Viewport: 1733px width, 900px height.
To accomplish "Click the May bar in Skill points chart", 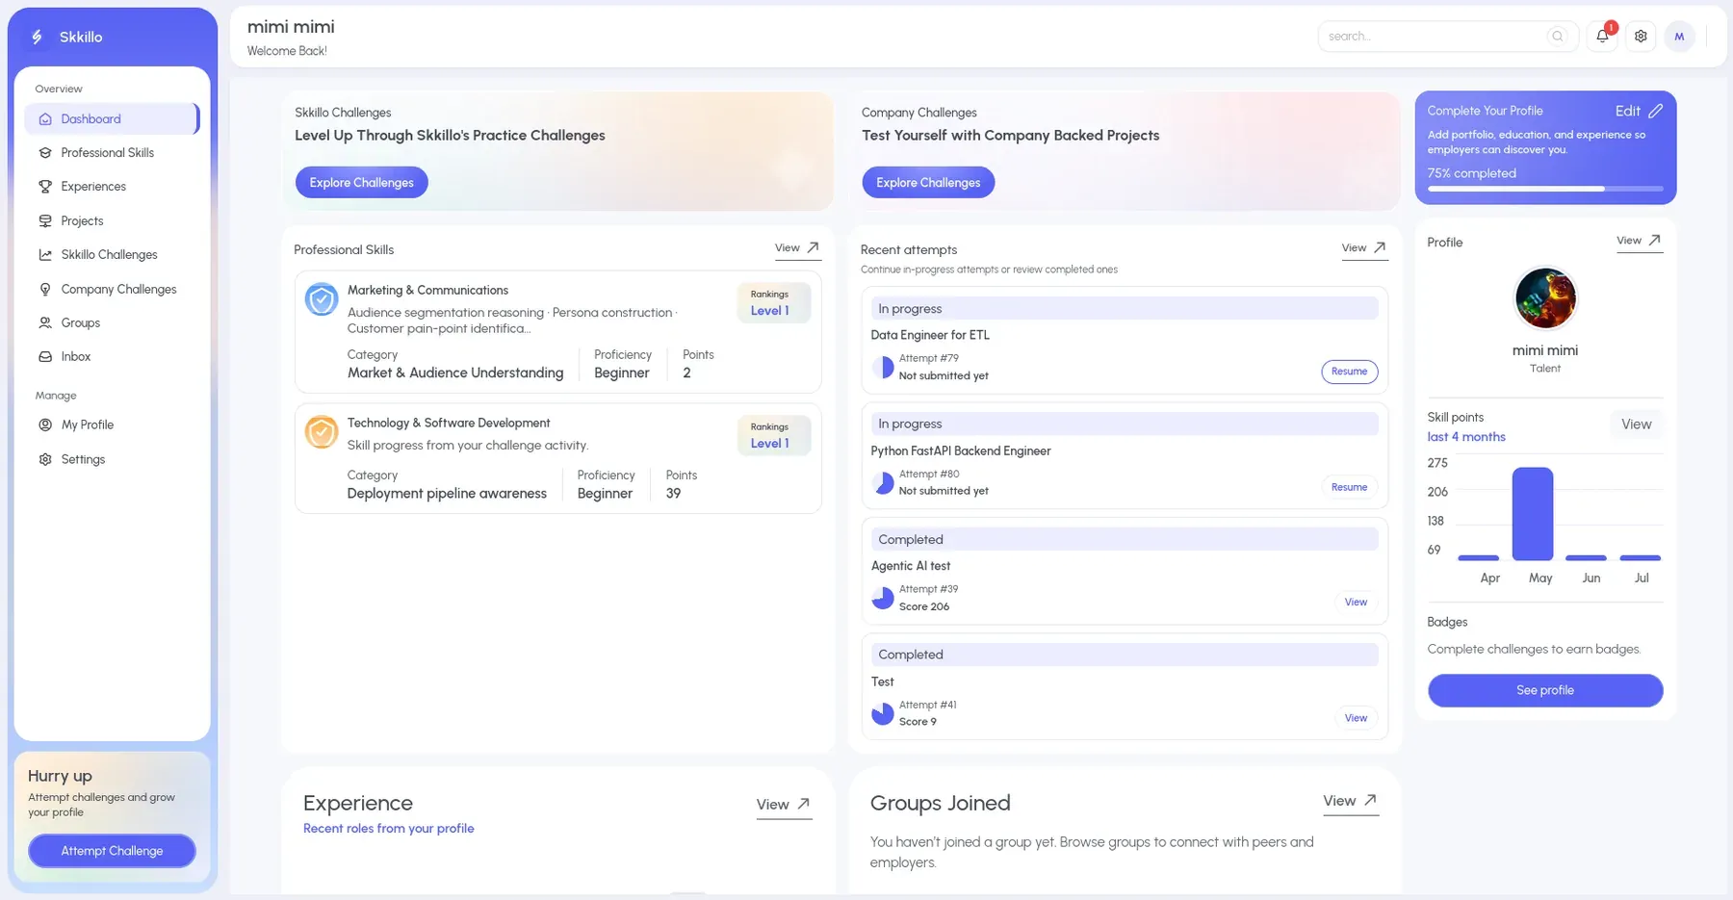I will 1533,514.
